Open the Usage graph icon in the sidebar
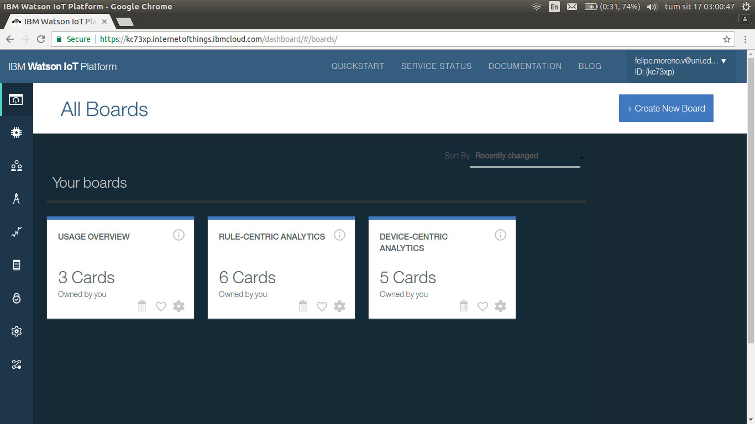 point(17,232)
